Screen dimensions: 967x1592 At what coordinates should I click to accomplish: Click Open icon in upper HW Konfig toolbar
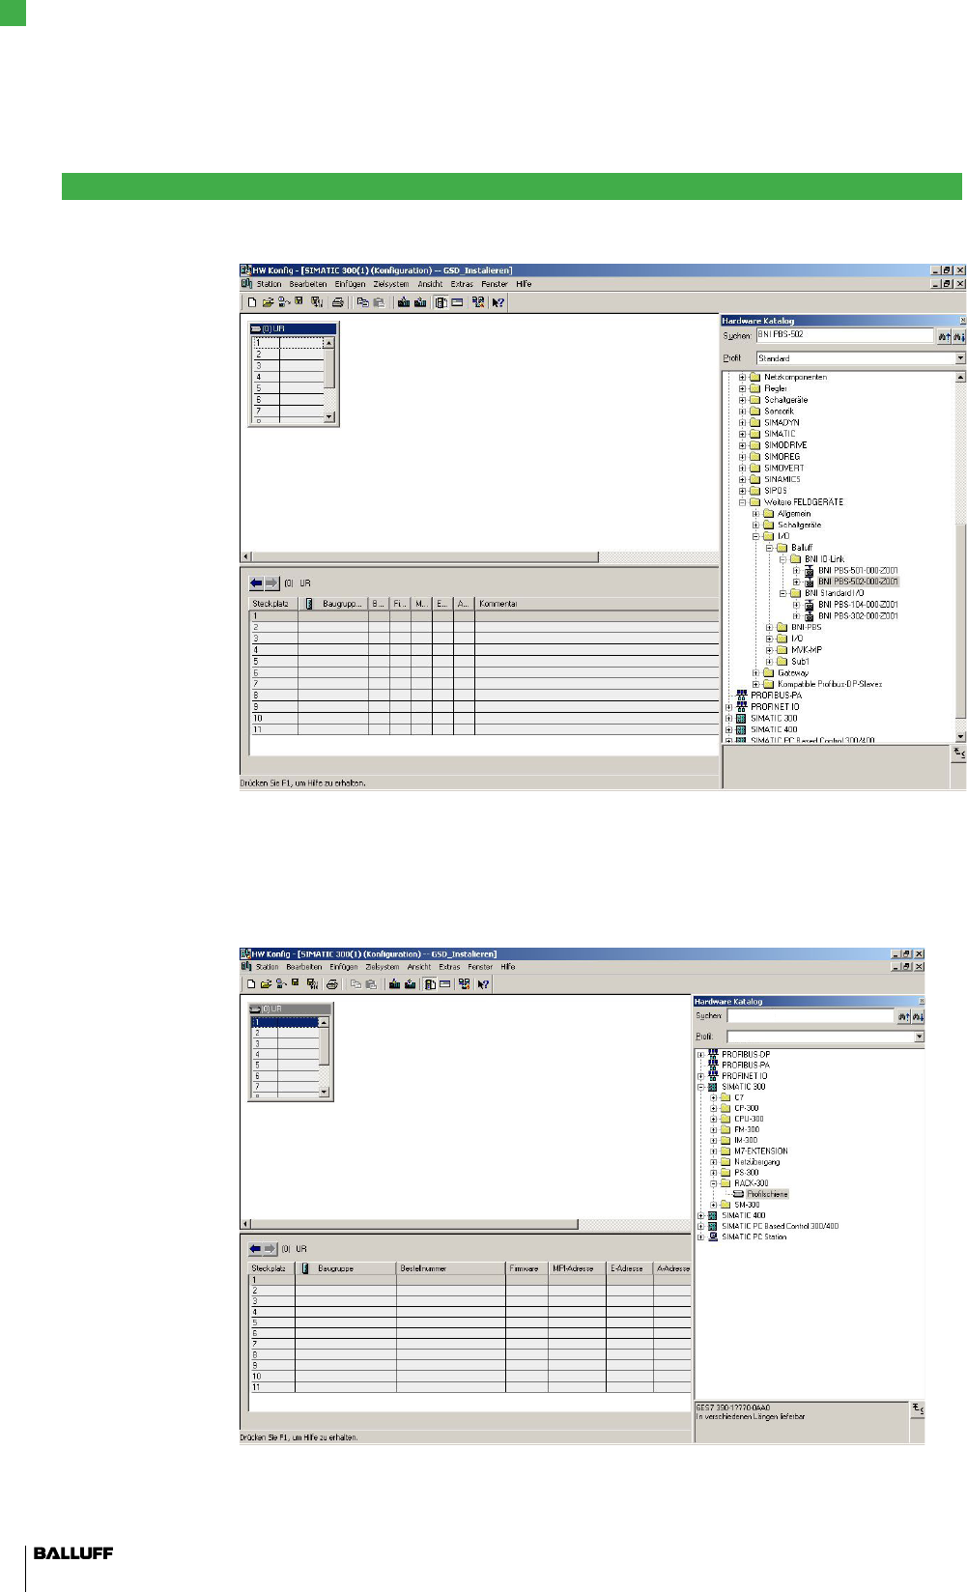pyautogui.click(x=268, y=302)
